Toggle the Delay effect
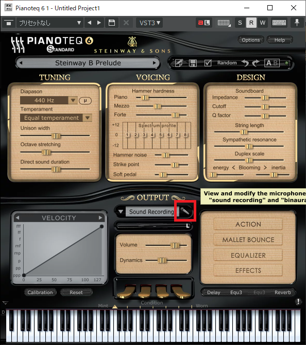This screenshot has width=306, height=345. pos(214,293)
